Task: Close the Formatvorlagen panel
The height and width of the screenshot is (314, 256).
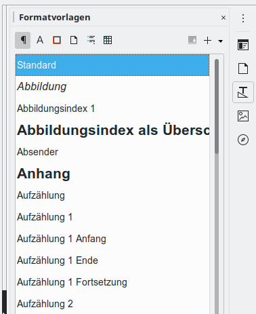Action: (223, 18)
